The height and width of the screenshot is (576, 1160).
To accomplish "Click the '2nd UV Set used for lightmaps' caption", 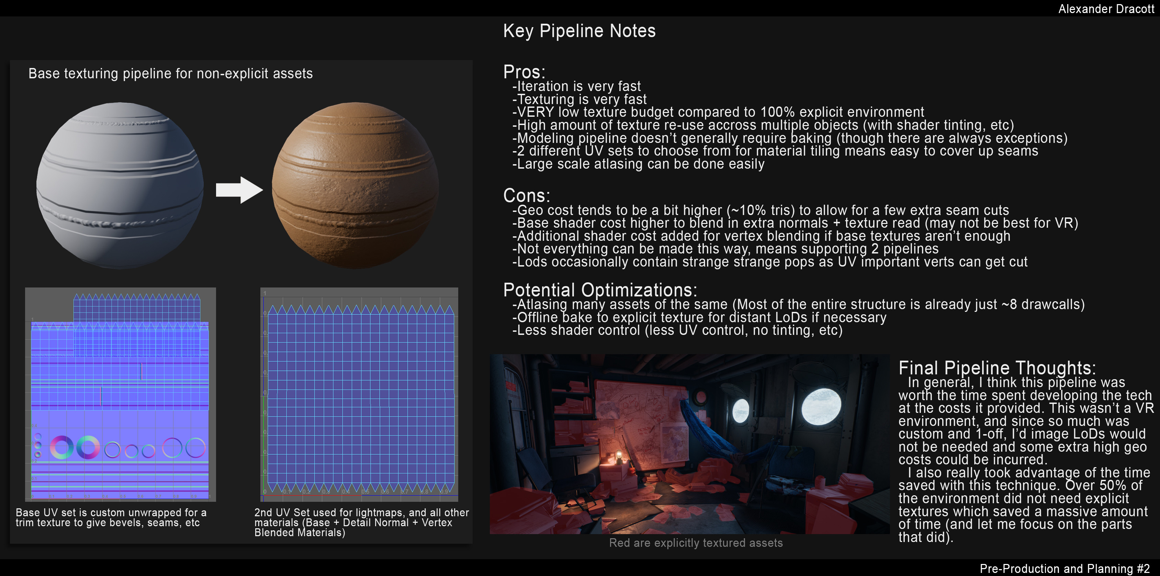I will point(362,522).
